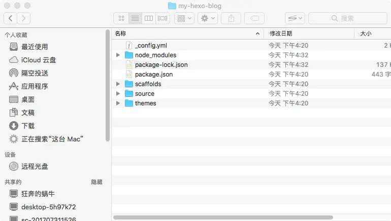This screenshot has height=221, width=391.
Task: Click the package.json file icon
Action: [128, 74]
